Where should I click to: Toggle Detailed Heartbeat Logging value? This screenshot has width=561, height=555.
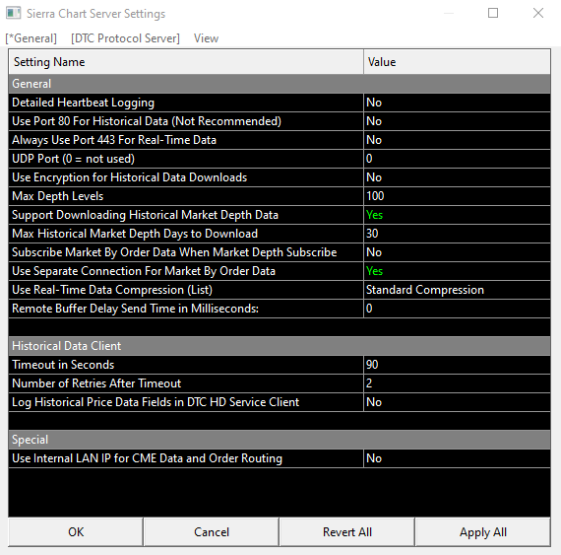(457, 103)
